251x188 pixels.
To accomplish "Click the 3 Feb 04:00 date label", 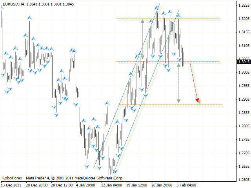I will (186, 184).
